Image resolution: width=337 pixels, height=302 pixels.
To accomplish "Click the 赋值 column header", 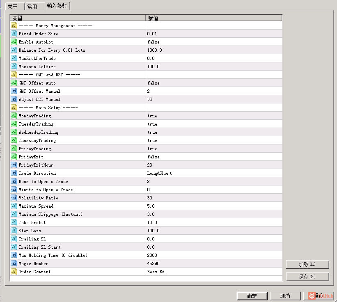I will pos(214,18).
